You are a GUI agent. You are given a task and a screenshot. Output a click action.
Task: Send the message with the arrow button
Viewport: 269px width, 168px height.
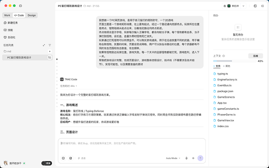(200, 158)
